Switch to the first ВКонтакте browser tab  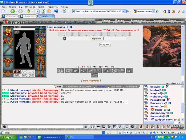10,16
